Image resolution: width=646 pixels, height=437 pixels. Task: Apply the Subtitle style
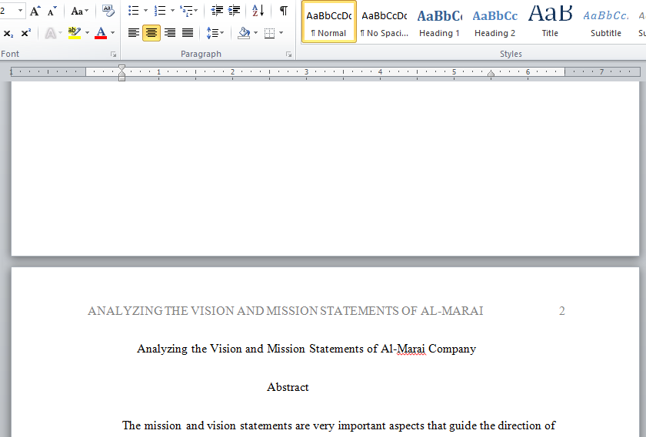(x=606, y=22)
